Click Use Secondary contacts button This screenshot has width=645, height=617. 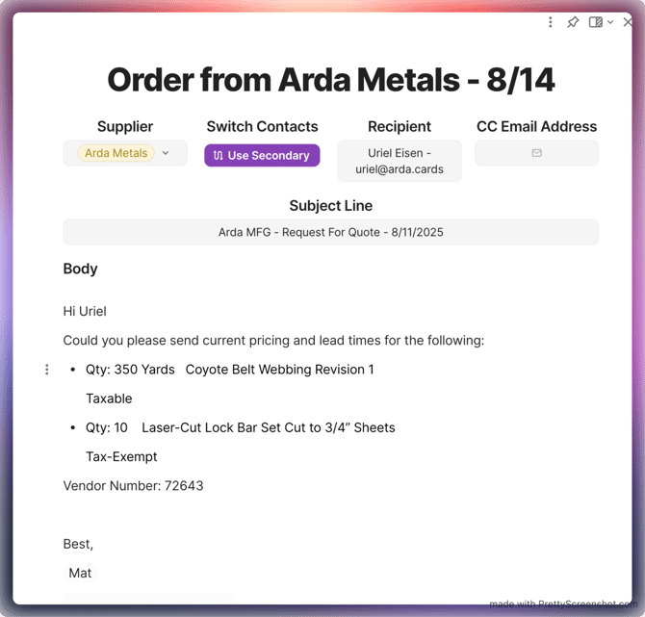tap(262, 155)
